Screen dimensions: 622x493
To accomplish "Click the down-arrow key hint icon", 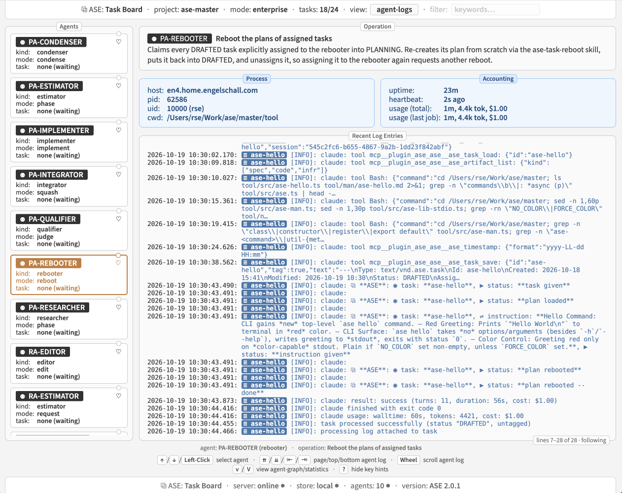I will click(174, 460).
